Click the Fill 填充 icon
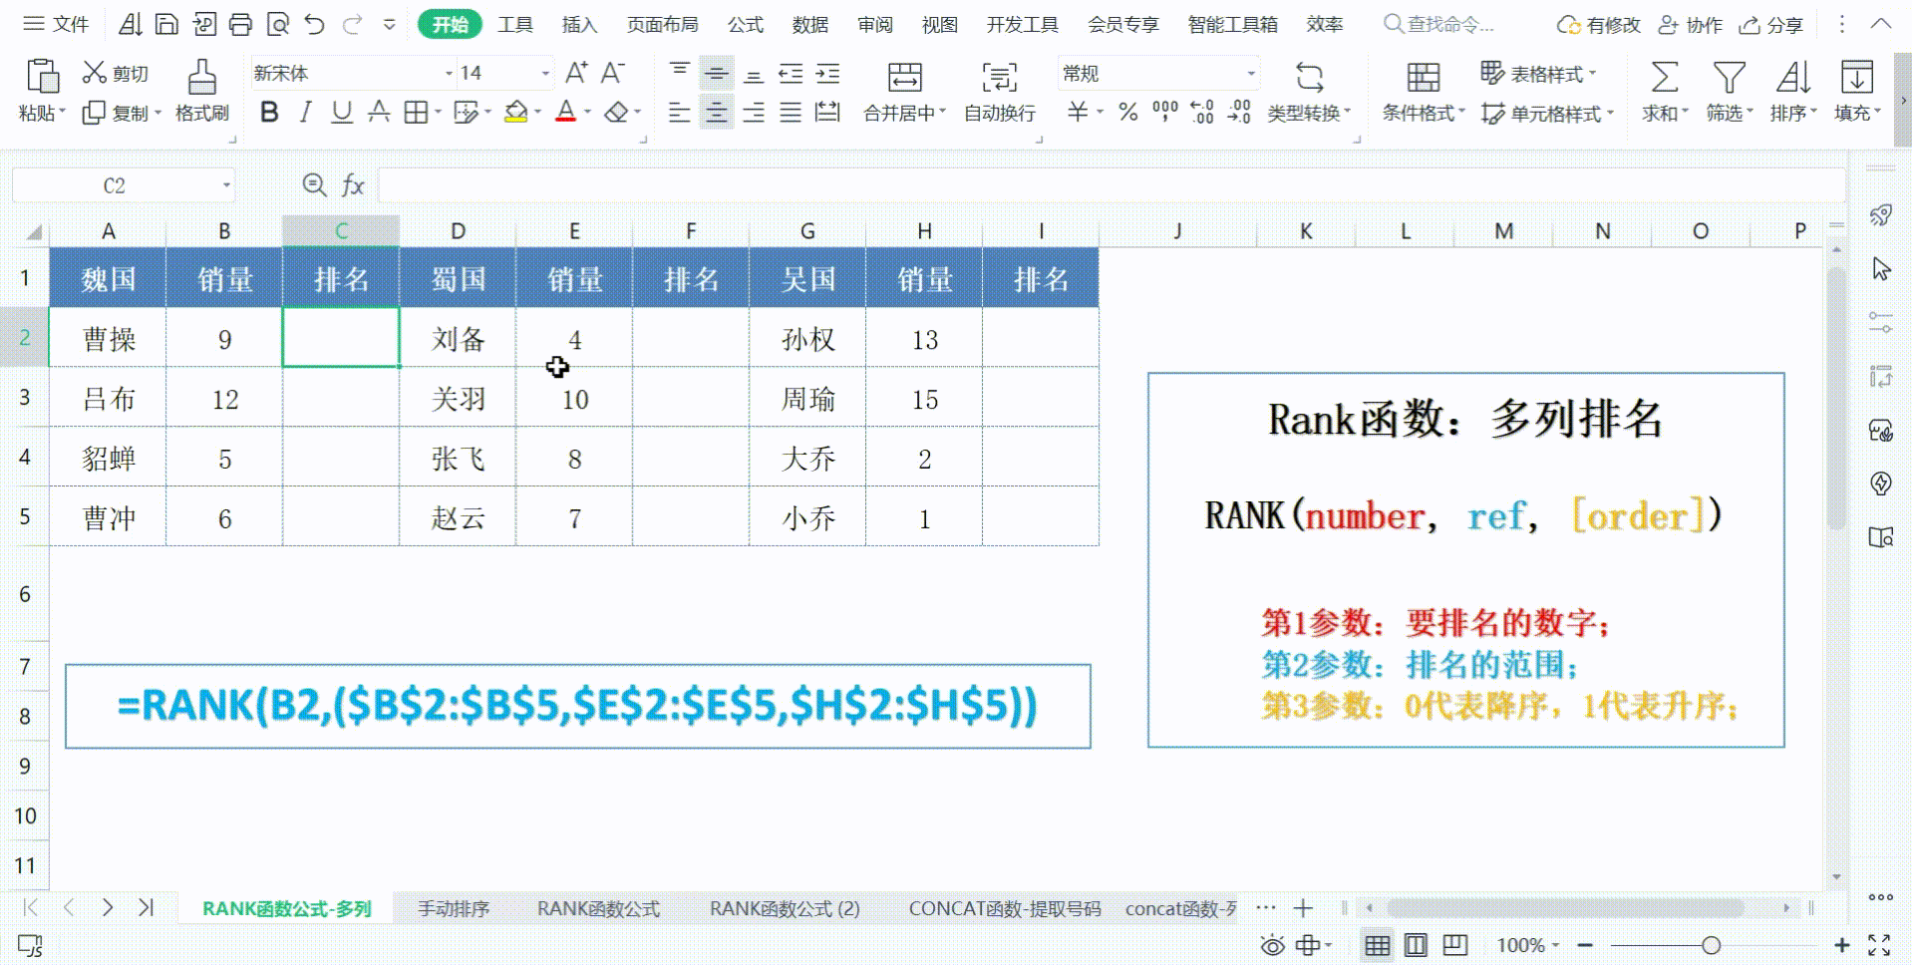 [1856, 77]
